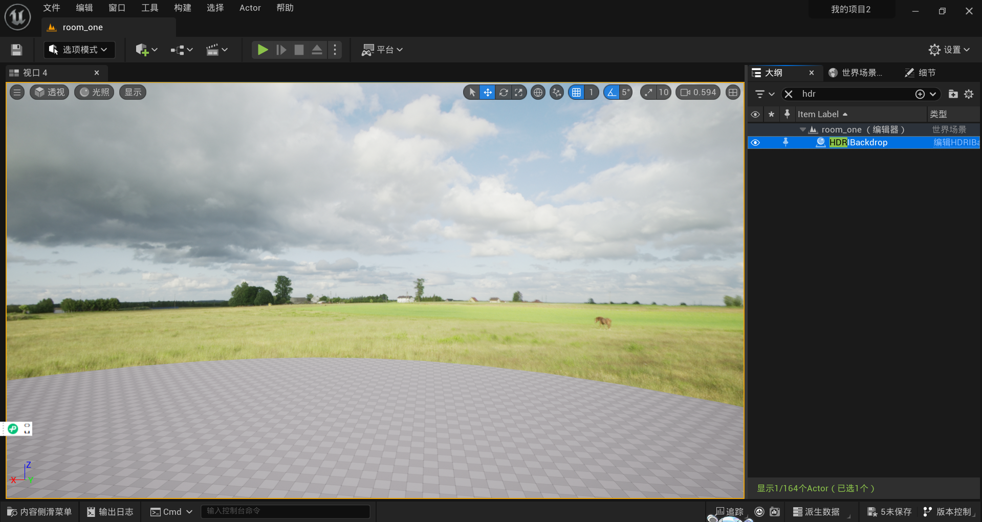This screenshot has width=982, height=522.
Task: Choose the scale gizmo tool
Action: (519, 92)
